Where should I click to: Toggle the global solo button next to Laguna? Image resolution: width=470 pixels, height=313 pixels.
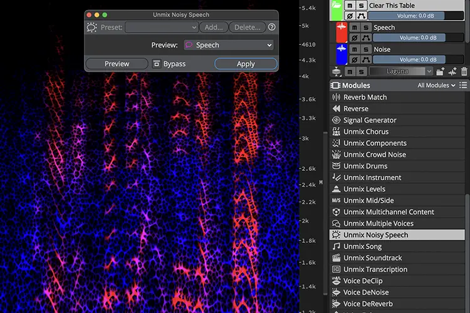coord(361,71)
